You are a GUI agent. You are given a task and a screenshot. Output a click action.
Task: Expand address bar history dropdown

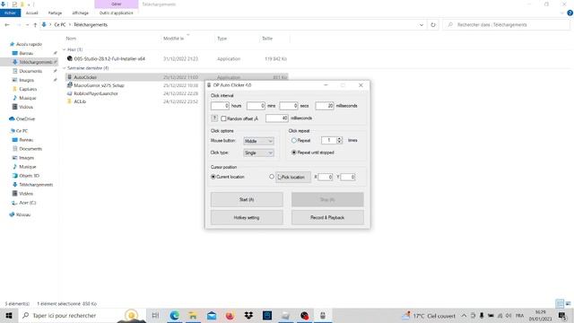point(422,25)
